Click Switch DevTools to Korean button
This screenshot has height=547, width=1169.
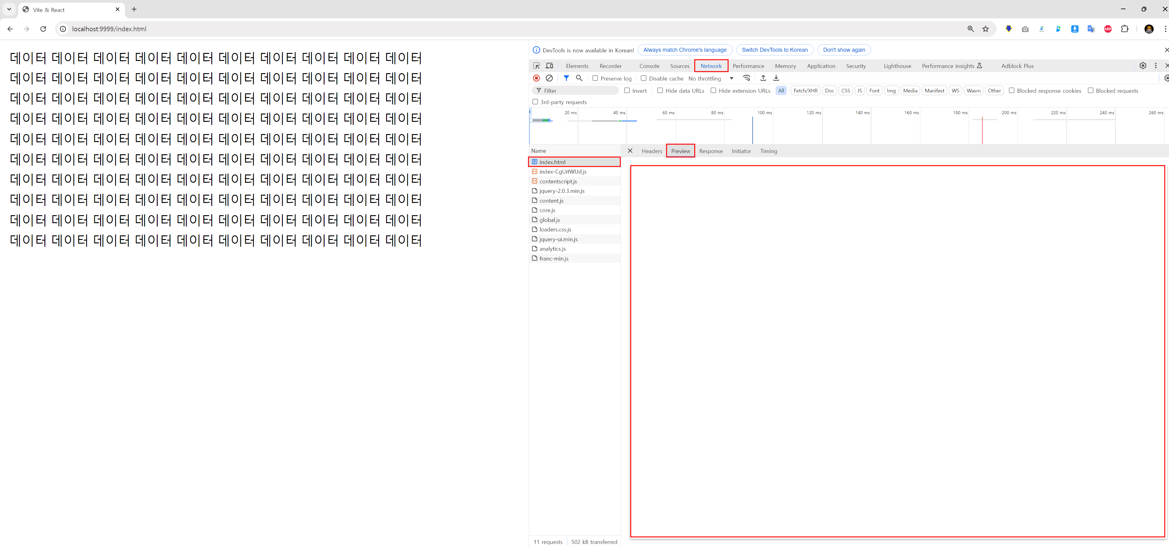(x=775, y=50)
